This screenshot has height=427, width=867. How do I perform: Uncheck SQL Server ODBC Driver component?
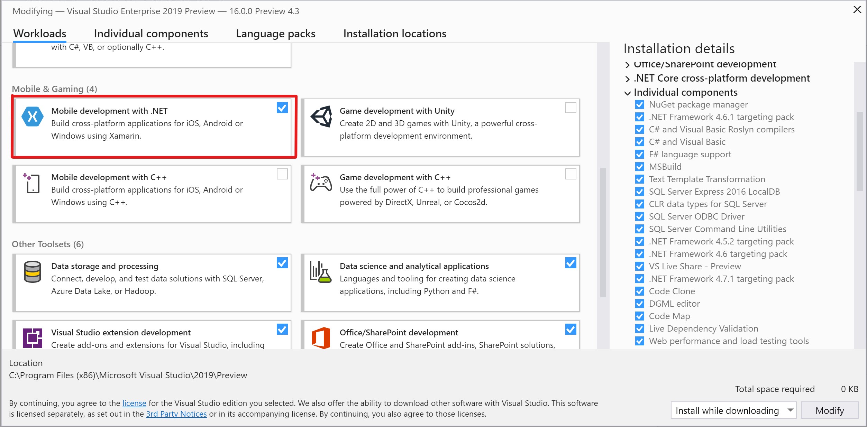point(640,216)
